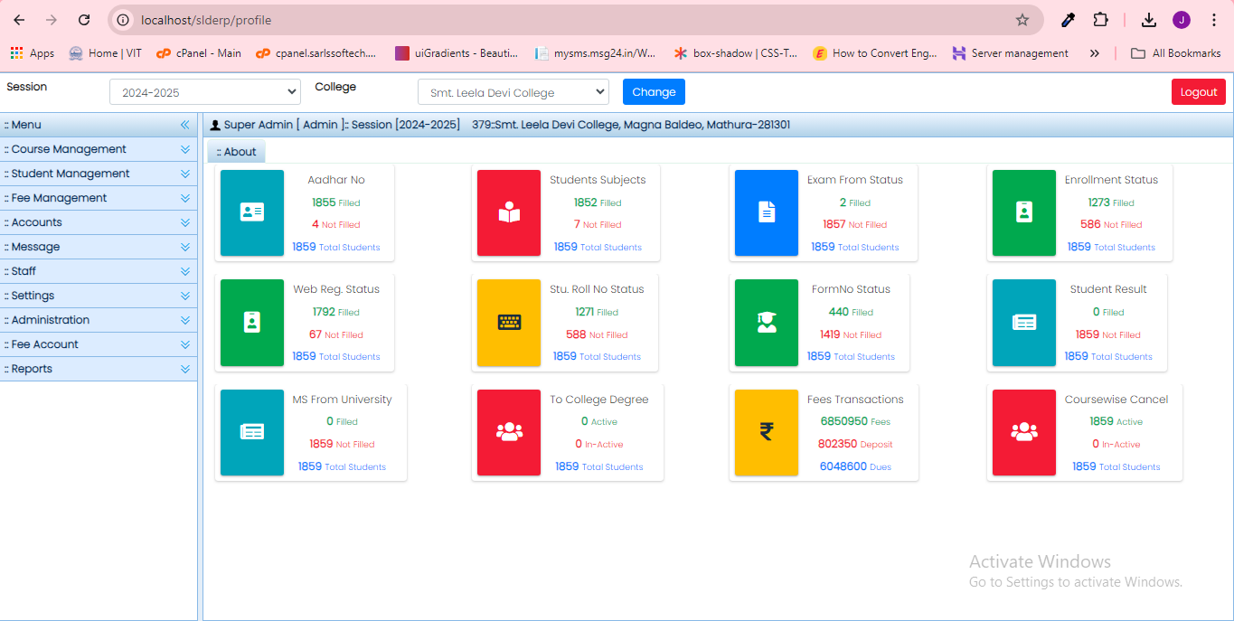Click the Students Subjects book icon
The height and width of the screenshot is (621, 1234).
[x=508, y=213]
